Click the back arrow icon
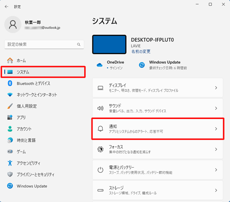This screenshot has height=202, width=230. (6, 6)
